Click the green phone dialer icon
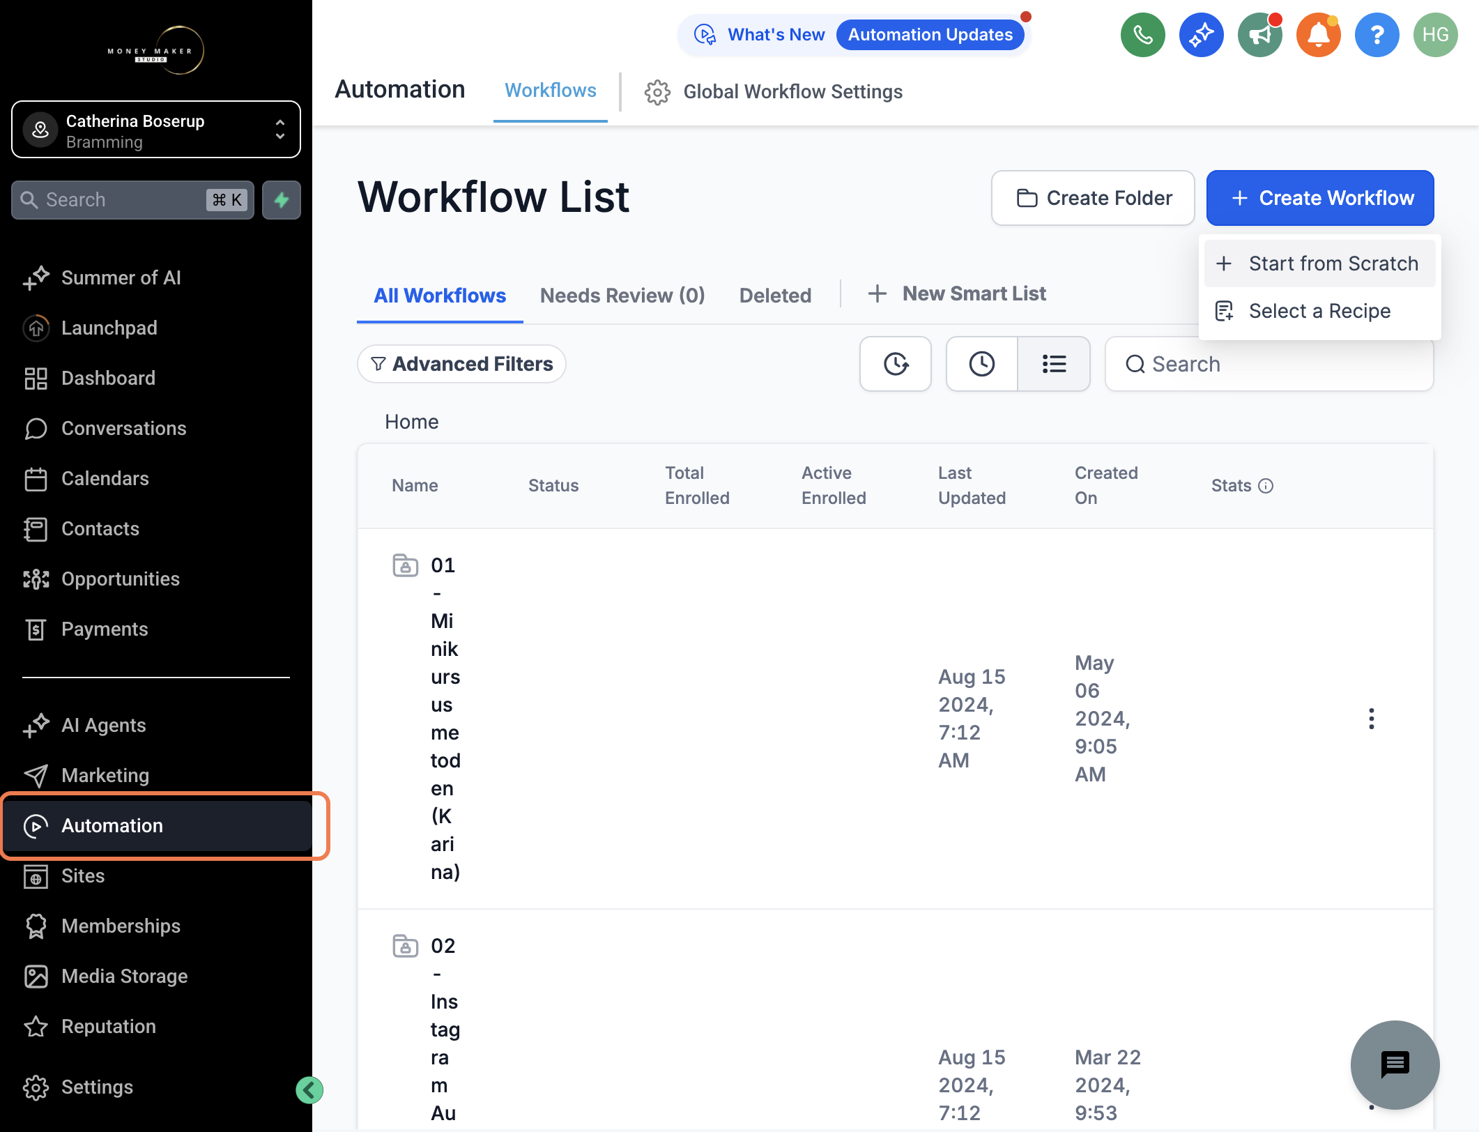Viewport: 1479px width, 1132px height. 1143,35
